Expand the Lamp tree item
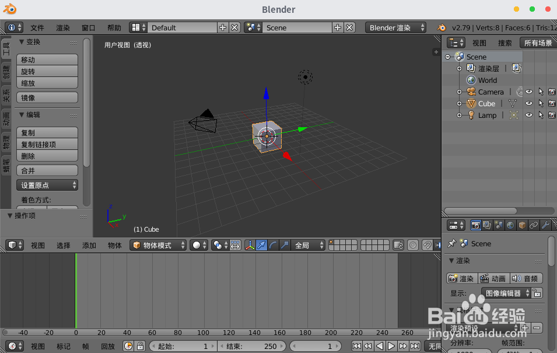This screenshot has height=353, width=557. tap(460, 116)
